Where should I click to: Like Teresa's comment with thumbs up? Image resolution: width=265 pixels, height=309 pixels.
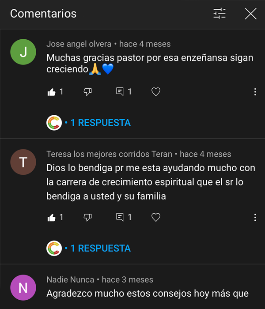[51, 217]
